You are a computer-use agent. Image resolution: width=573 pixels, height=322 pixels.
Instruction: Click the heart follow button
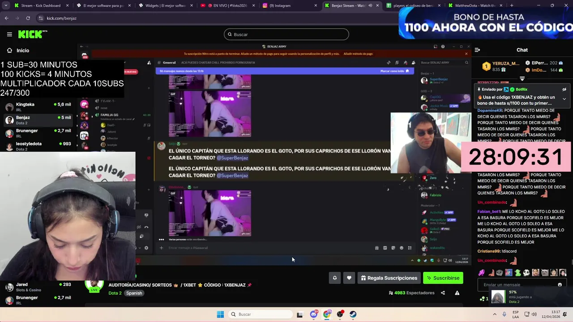(x=349, y=278)
